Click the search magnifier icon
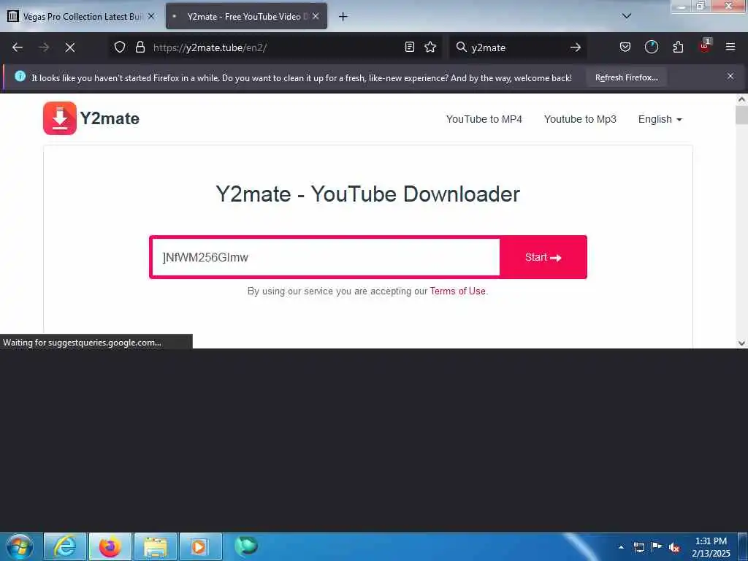The height and width of the screenshot is (561, 748). pyautogui.click(x=462, y=47)
